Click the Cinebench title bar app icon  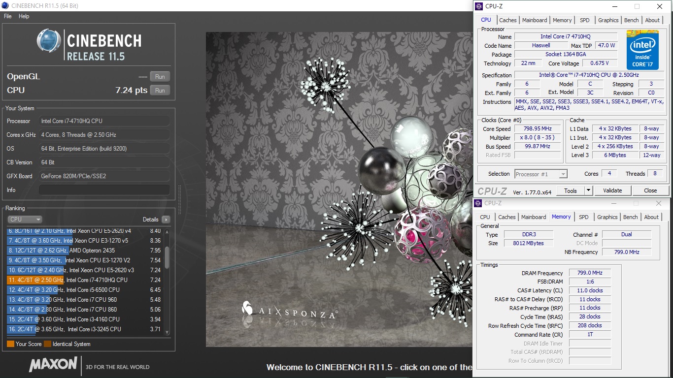5,6
